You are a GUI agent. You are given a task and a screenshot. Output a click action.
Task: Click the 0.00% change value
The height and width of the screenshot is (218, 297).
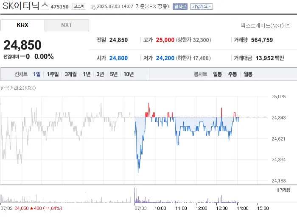pos(44,56)
